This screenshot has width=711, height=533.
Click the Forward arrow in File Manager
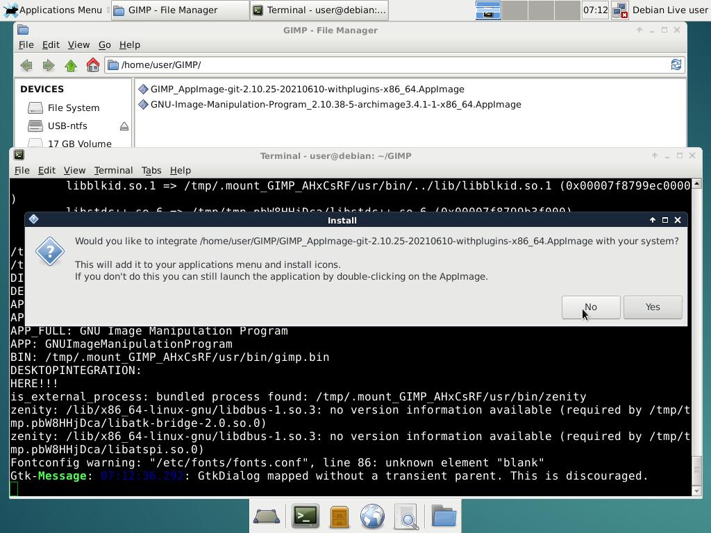(49, 65)
